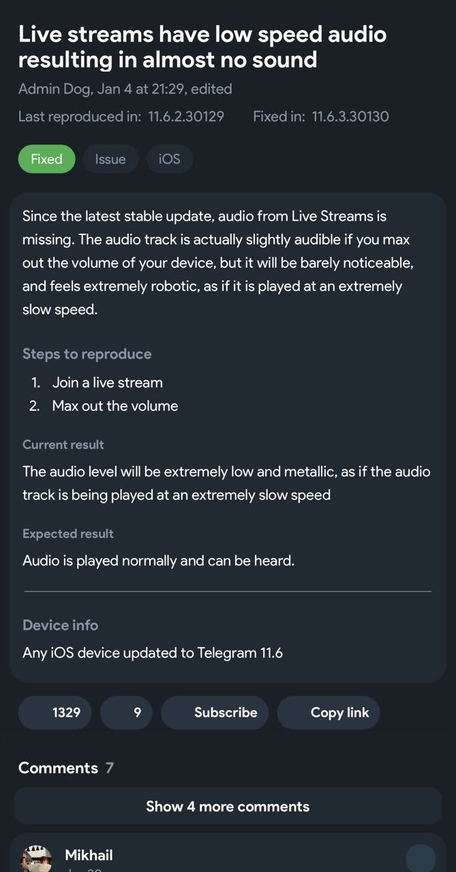The width and height of the screenshot is (456, 872).
Task: Select the Fixed status tag
Action: (x=46, y=159)
